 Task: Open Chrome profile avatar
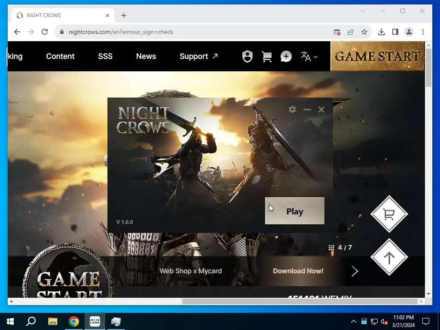coord(409,32)
